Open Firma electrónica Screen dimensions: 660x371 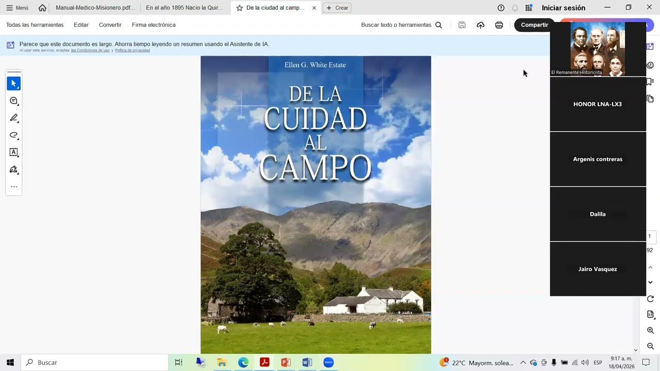[x=154, y=25]
